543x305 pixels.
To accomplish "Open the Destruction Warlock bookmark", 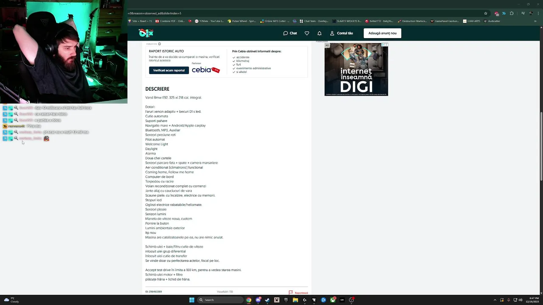I will coord(412,21).
